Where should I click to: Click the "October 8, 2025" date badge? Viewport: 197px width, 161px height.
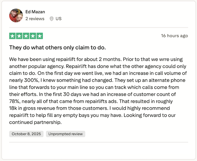tap(26, 134)
